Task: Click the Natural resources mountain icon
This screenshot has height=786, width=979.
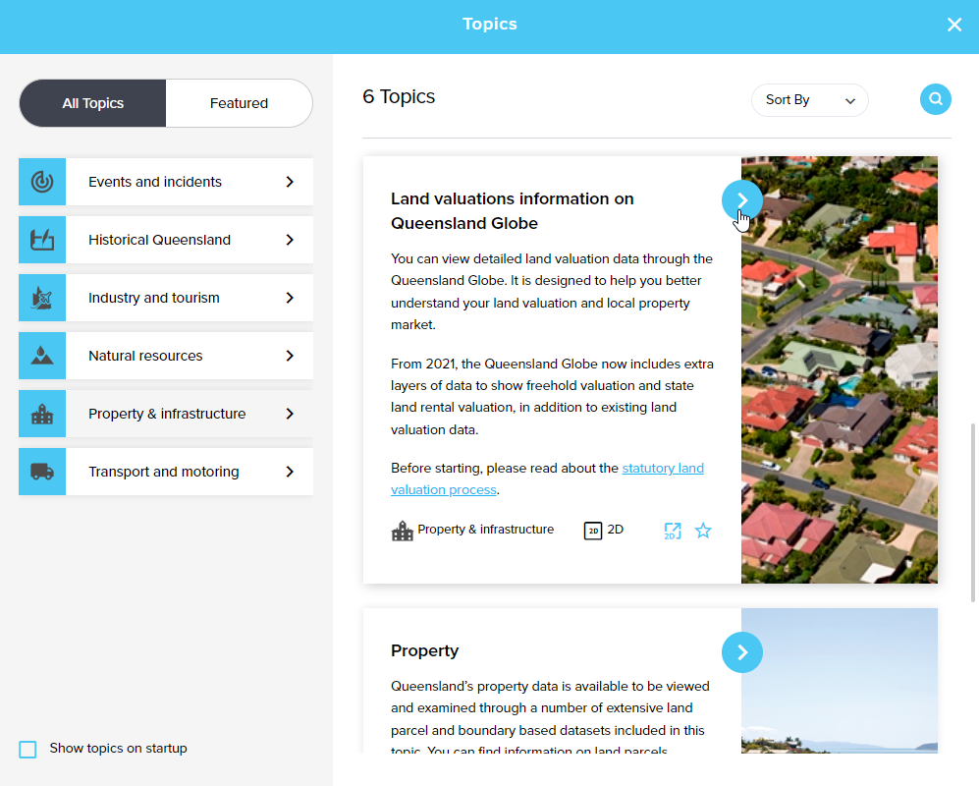Action: click(x=42, y=356)
